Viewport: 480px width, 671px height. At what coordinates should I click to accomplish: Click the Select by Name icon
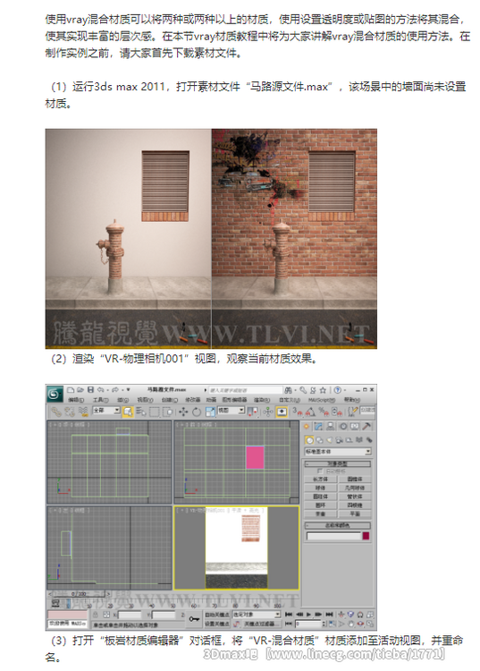click(141, 412)
